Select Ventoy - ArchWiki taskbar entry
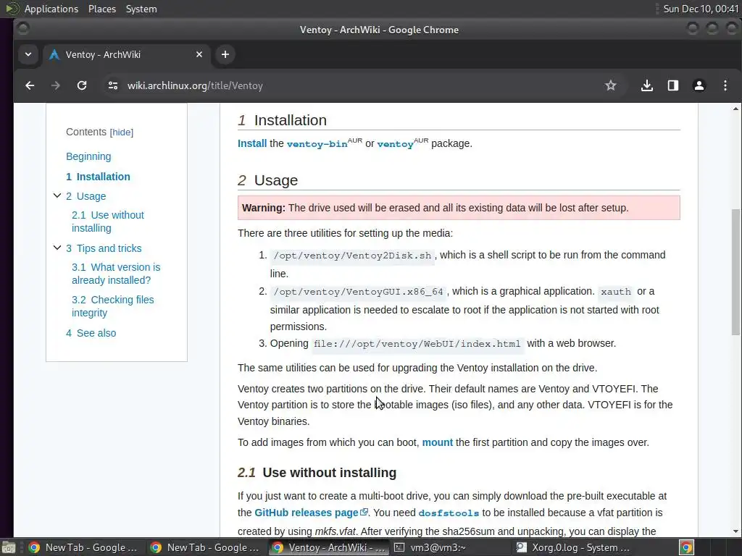Screen dimensions: 742x556 328,547
